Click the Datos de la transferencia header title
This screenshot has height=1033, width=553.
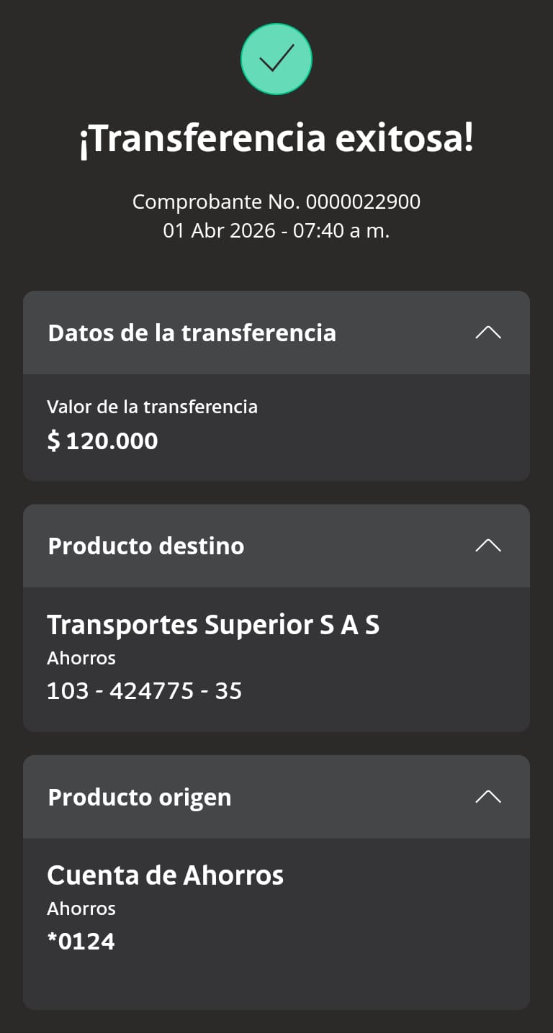tap(192, 333)
